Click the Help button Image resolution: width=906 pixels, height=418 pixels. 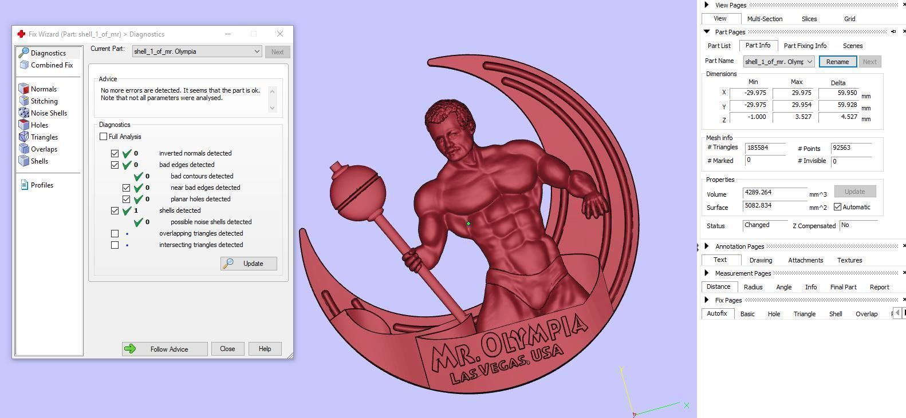tap(265, 349)
